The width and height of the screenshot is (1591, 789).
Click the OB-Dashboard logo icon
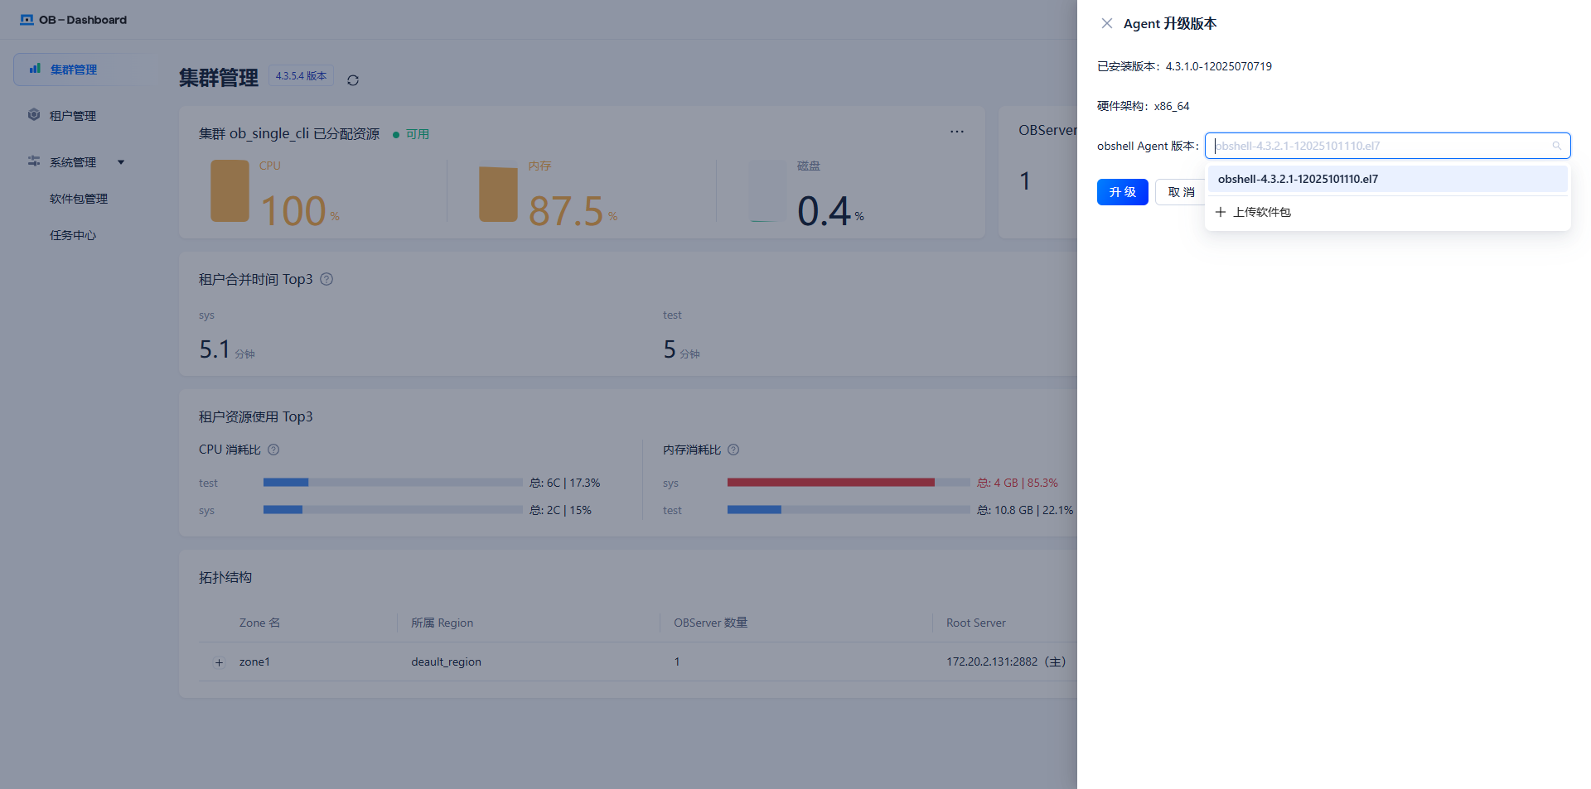(x=27, y=20)
